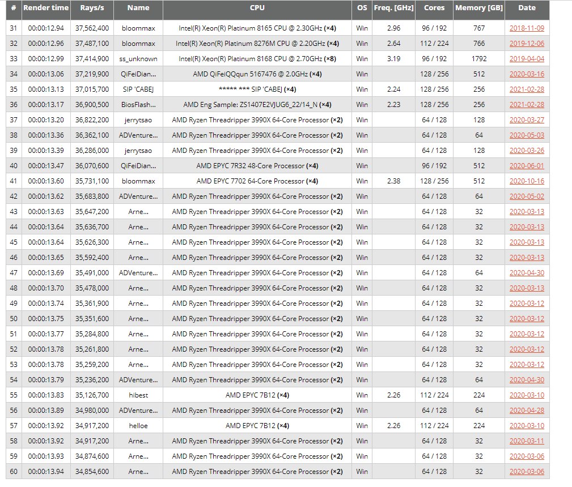
Task: Click frequency value 3.19
Action: pos(393,59)
